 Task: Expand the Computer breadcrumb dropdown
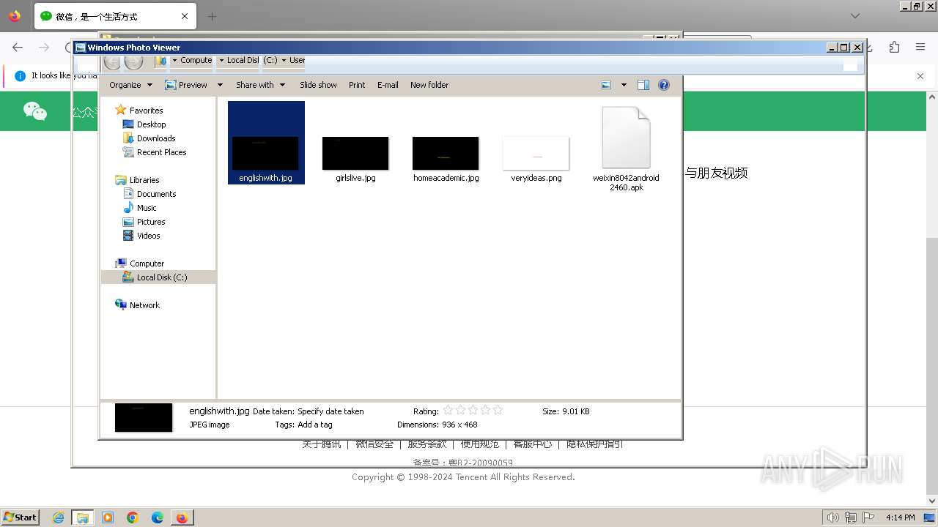(221, 61)
